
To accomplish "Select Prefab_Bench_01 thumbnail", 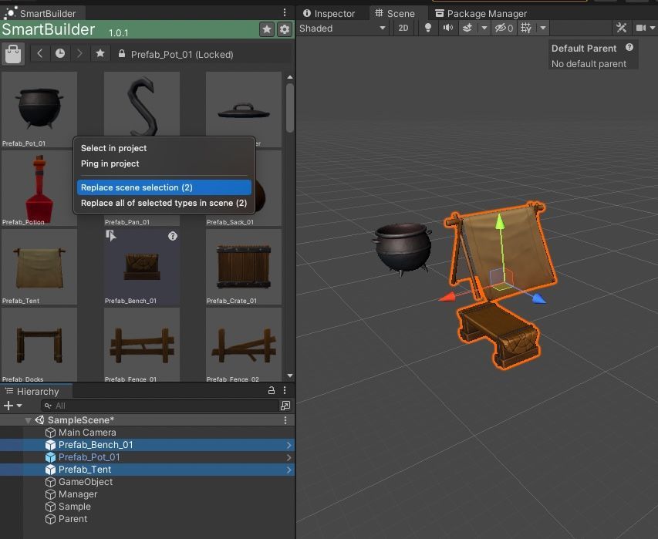I will tap(142, 266).
